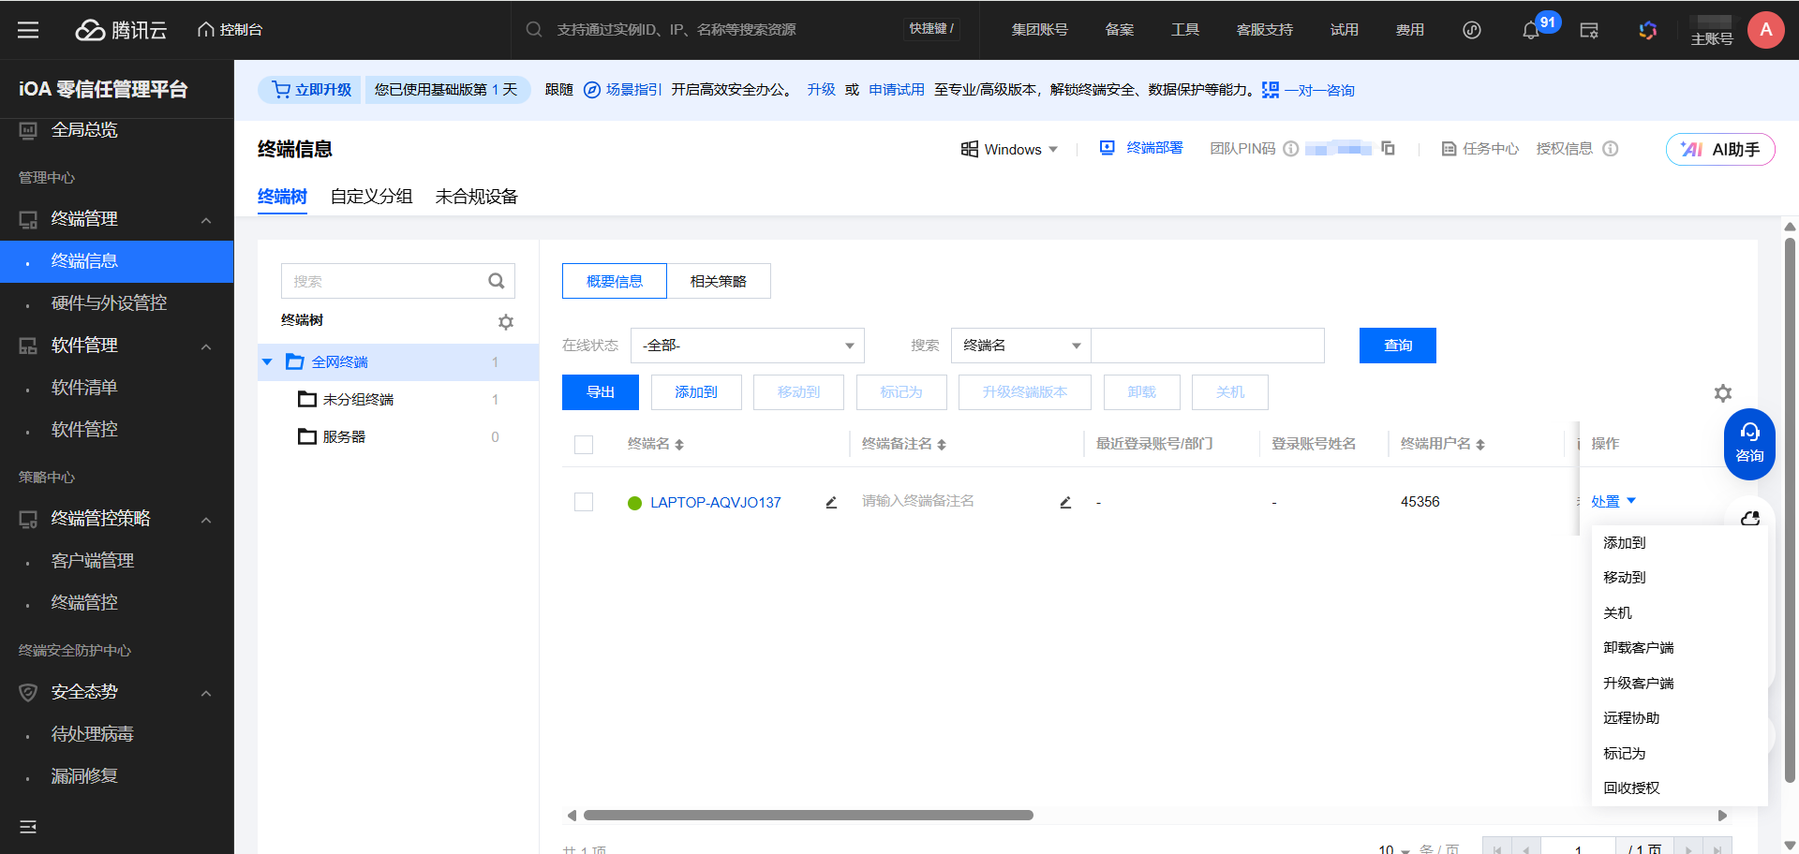Click the horizontal table scrollbar
Image resolution: width=1799 pixels, height=854 pixels.
pos(808,816)
